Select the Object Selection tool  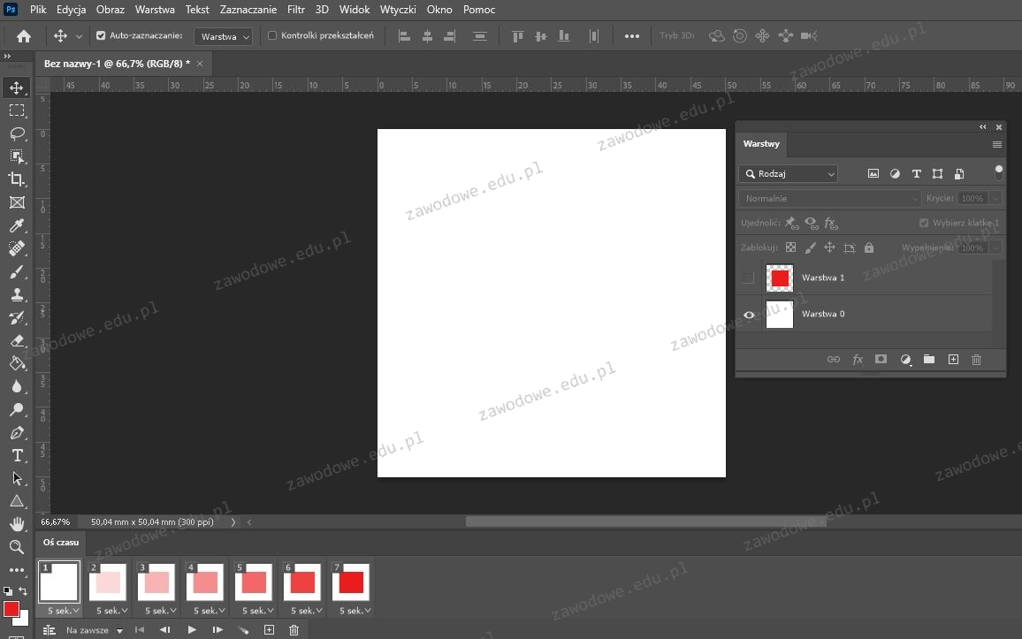17,156
